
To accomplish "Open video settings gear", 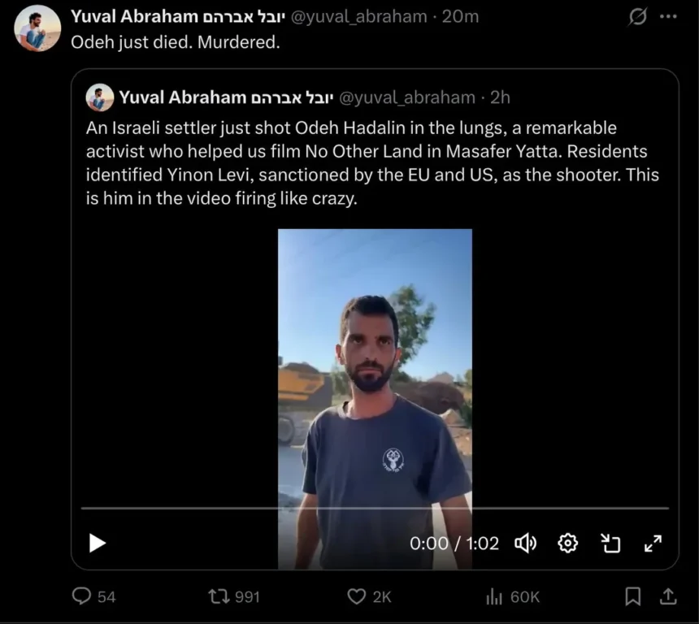I will pos(568,543).
